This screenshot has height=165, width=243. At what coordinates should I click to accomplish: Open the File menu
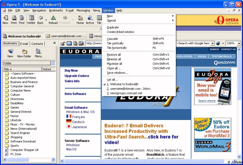(10, 10)
